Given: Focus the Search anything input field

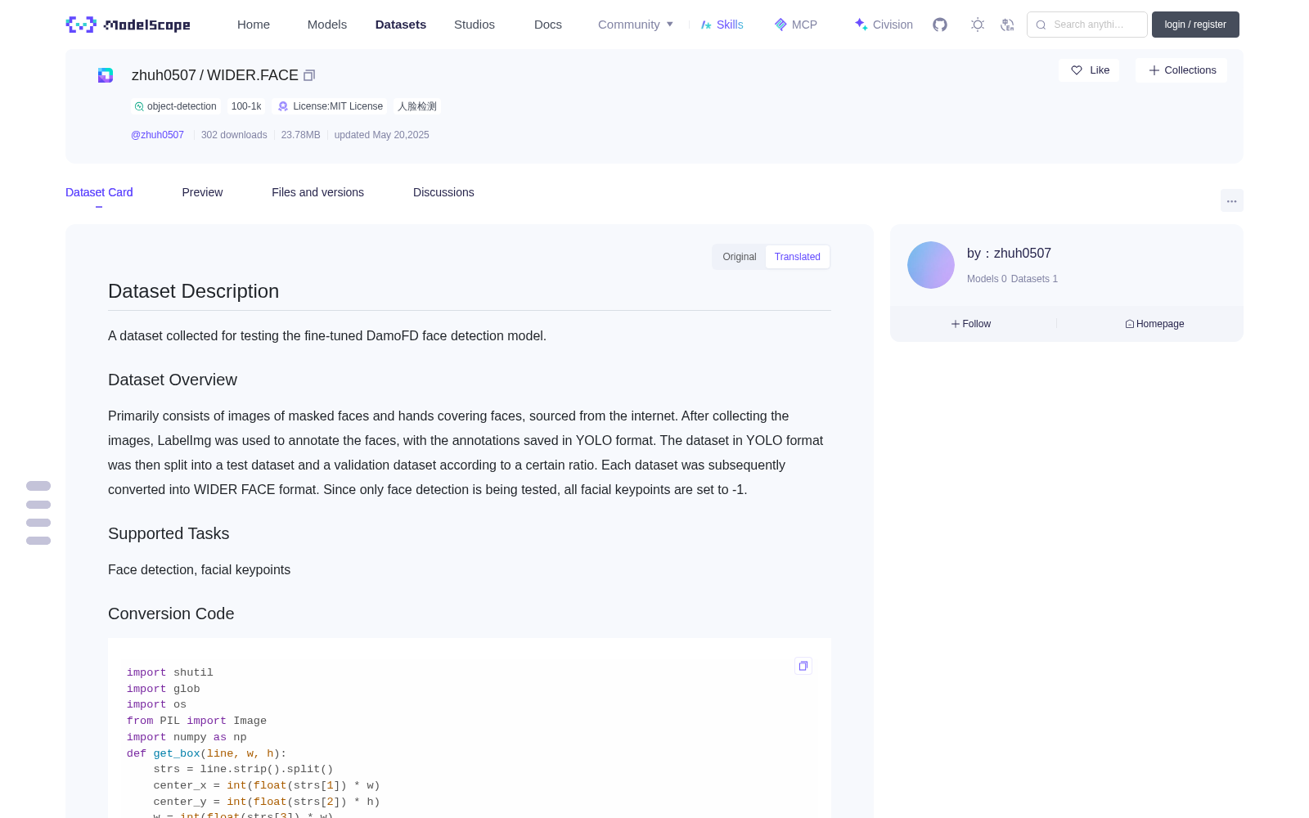Looking at the screenshot, I should (1087, 25).
